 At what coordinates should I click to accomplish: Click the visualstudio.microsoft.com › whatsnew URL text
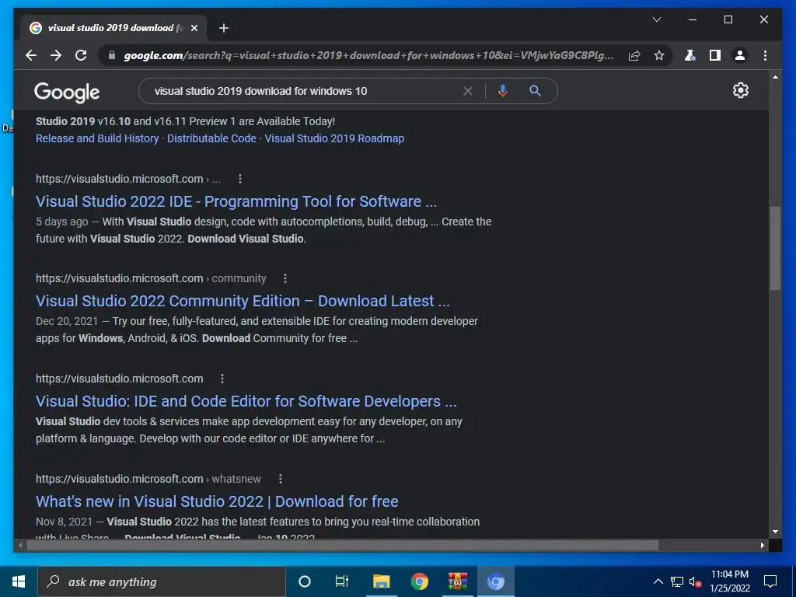[148, 479]
